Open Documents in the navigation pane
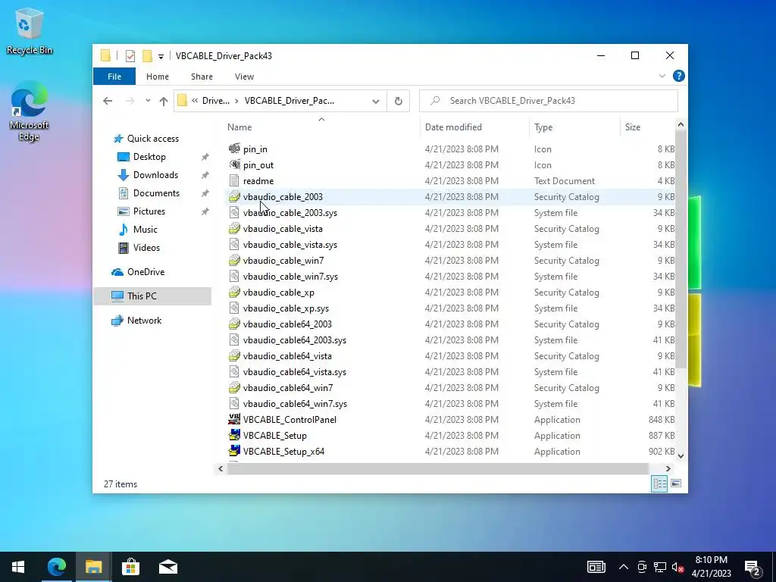The image size is (776, 582). pyautogui.click(x=156, y=193)
